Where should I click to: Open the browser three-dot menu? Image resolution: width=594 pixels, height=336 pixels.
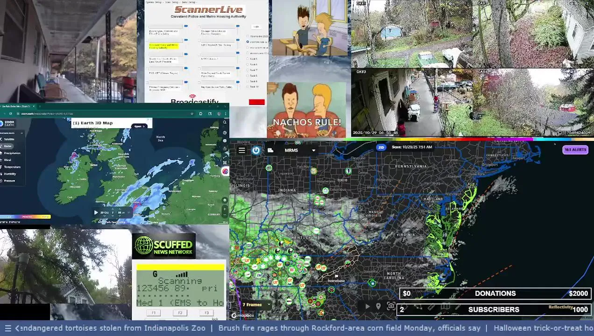[226, 113]
